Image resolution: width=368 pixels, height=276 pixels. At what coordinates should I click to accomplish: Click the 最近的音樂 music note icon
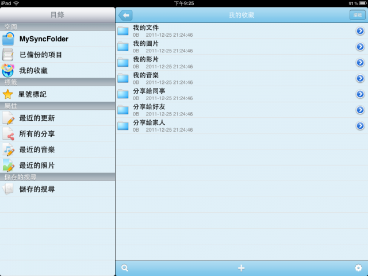tap(9, 149)
